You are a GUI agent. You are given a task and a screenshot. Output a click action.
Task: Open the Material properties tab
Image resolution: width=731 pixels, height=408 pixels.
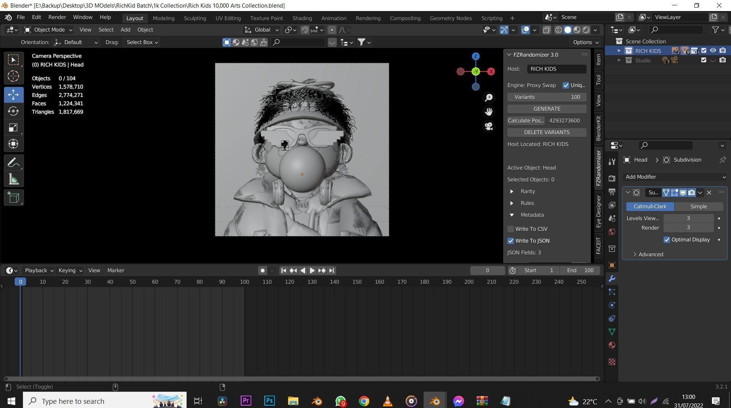(612, 345)
